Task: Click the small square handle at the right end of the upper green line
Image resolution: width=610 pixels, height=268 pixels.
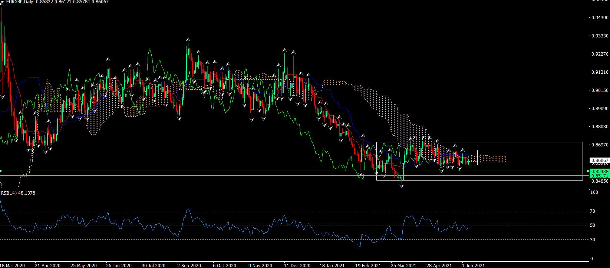Action: (x=587, y=171)
